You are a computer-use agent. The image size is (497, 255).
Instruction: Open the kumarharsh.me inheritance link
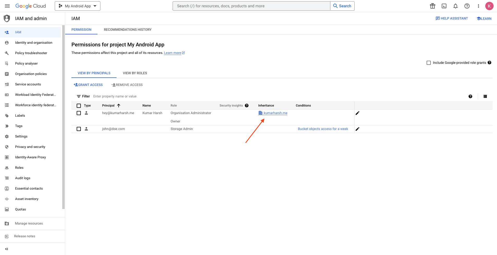275,113
